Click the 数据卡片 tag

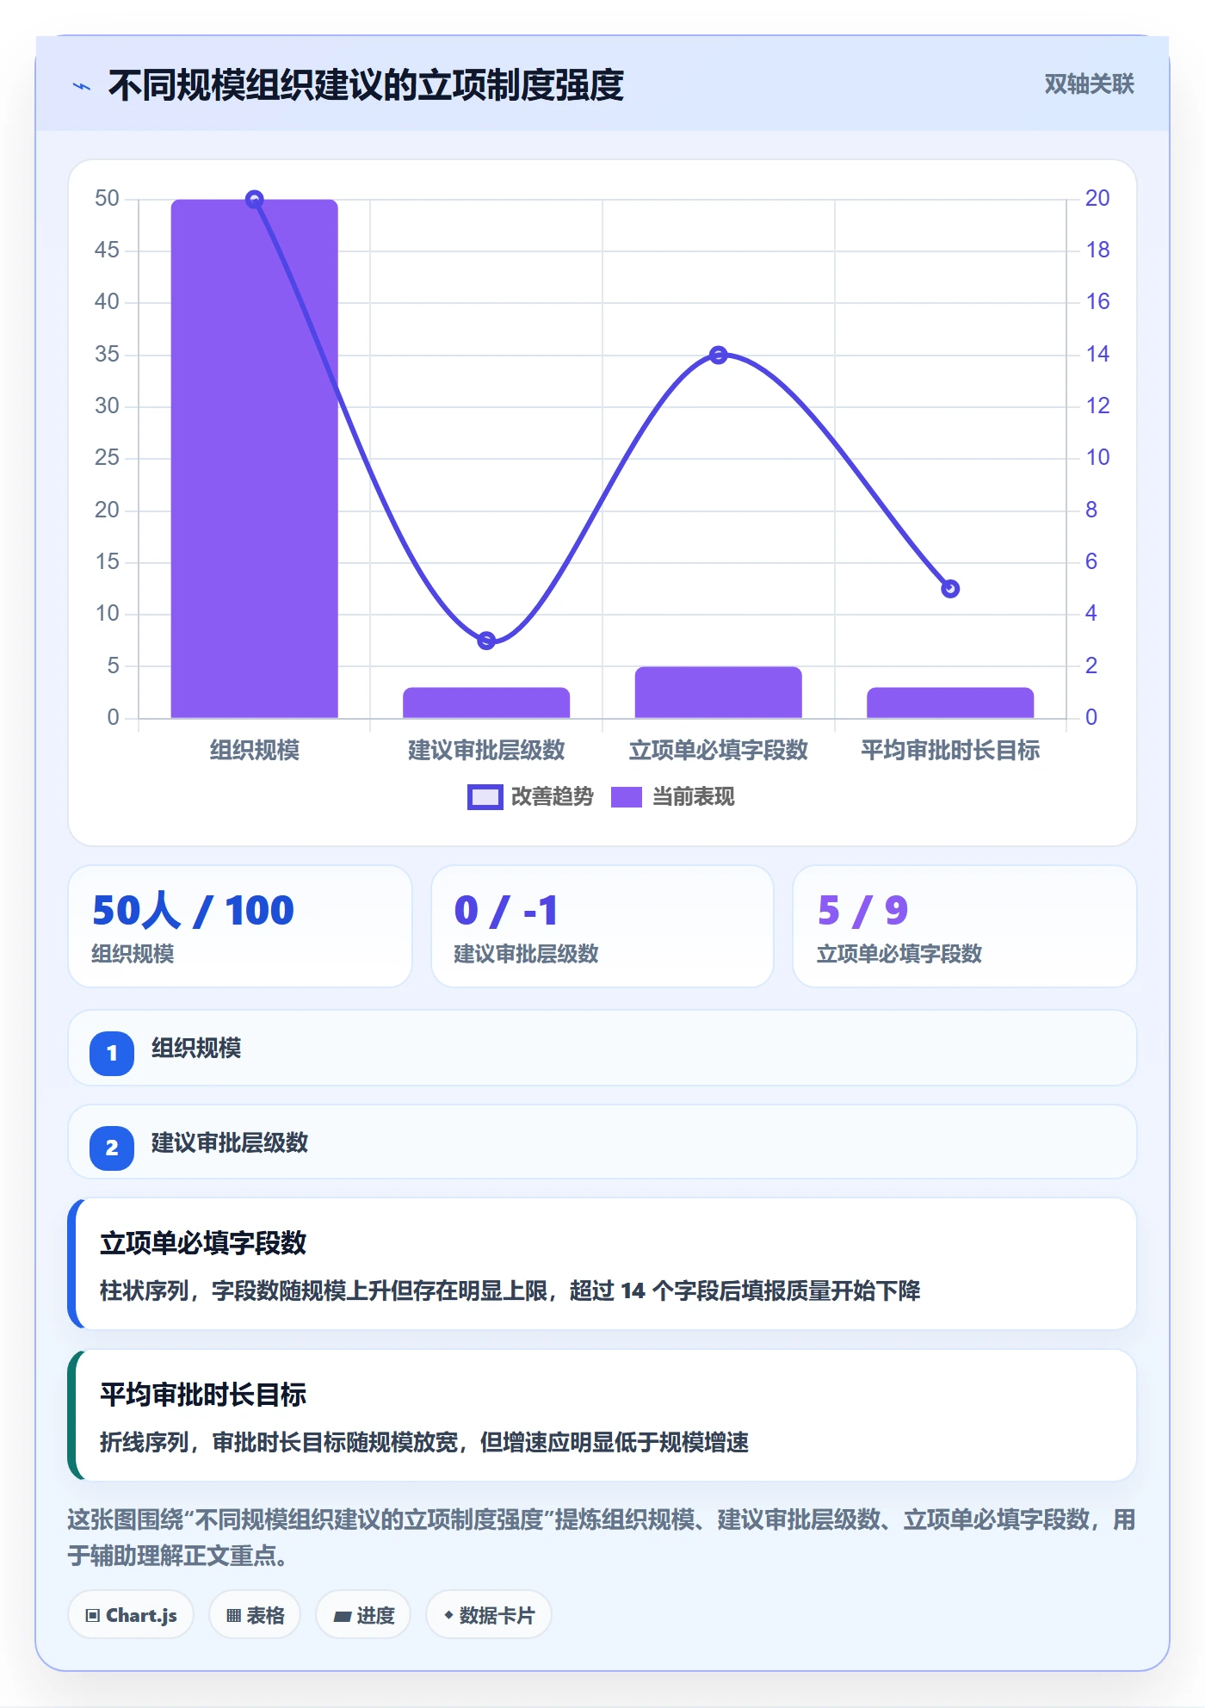coord(488,1615)
